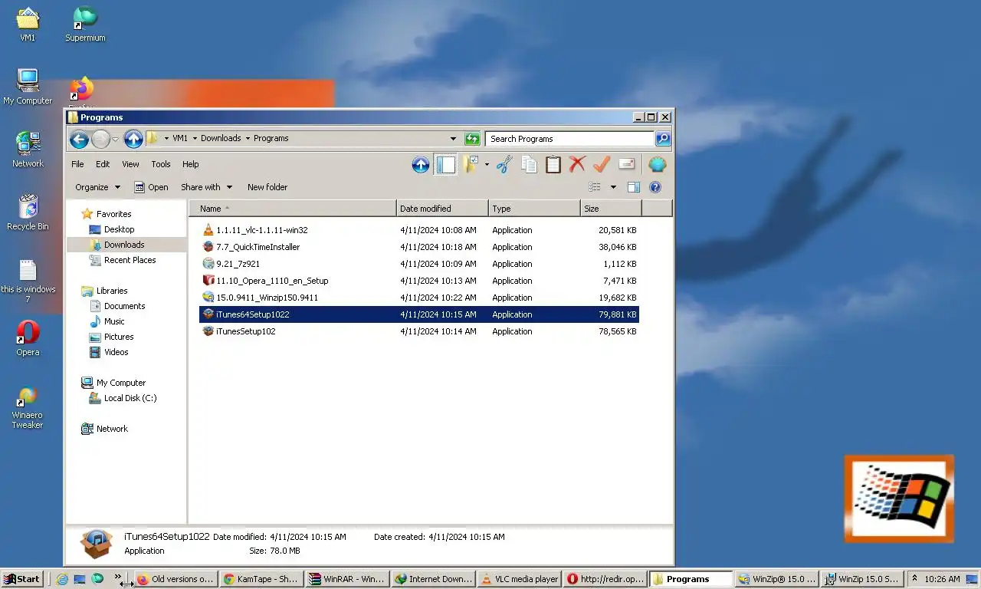Select the 15.0.9411_Winzip150.9411 file
981x589 pixels.
[418, 298]
